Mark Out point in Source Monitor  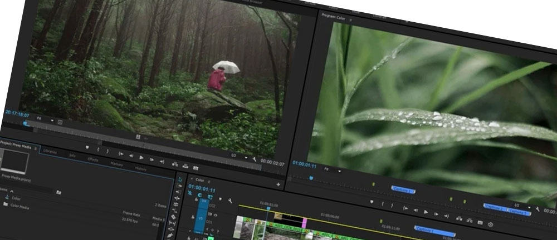pos(108,151)
